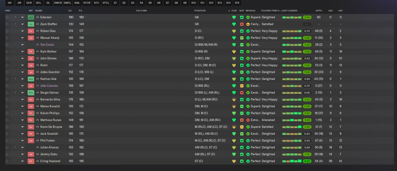This screenshot has height=171, width=397.
Task: Click Phil Foden's yellow condition heart
Action: pos(234,140)
